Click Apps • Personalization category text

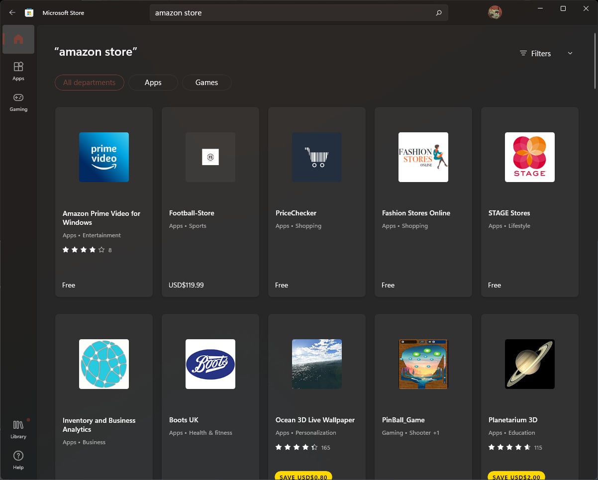[306, 433]
